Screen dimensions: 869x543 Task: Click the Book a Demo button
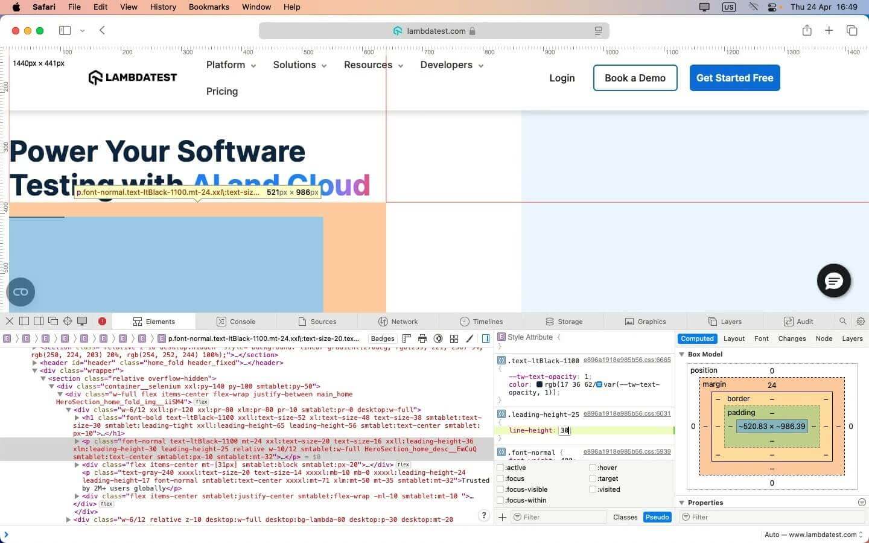point(635,78)
